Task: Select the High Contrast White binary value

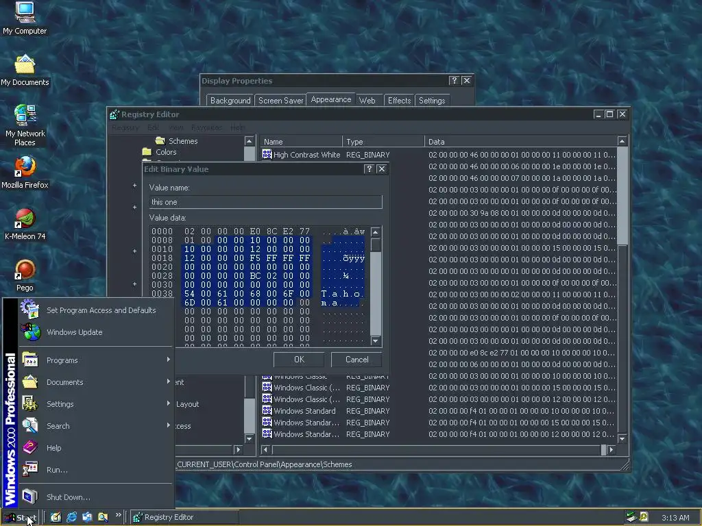Action: 301,155
